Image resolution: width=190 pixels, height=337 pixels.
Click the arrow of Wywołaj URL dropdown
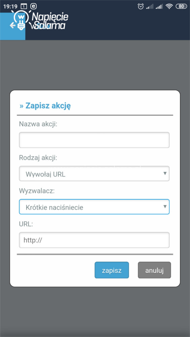point(165,173)
